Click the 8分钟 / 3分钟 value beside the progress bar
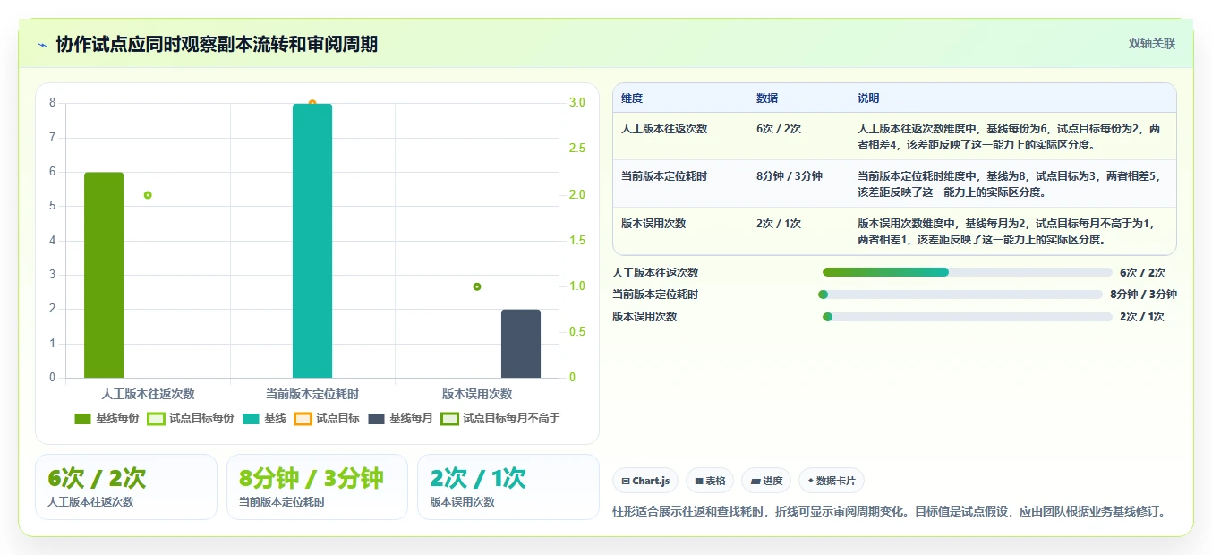 (1143, 295)
